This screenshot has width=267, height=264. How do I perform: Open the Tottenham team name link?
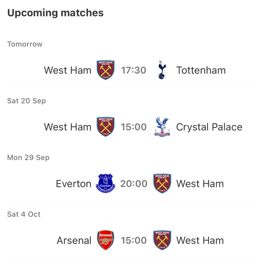[x=201, y=70]
